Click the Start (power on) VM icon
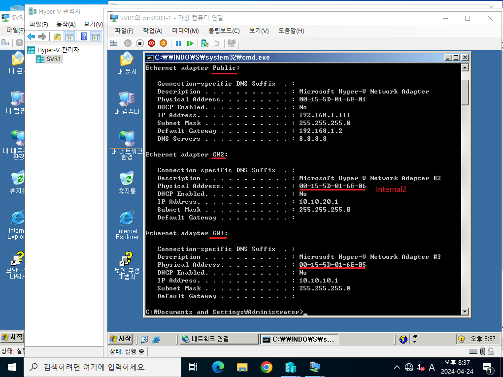Screen dimensions: 503x377 128,43
